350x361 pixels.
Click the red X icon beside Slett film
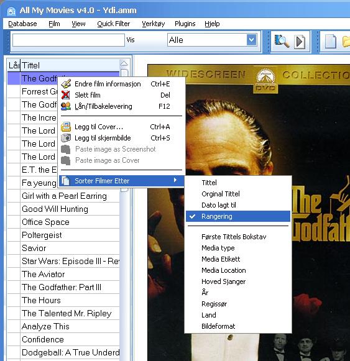click(x=66, y=95)
